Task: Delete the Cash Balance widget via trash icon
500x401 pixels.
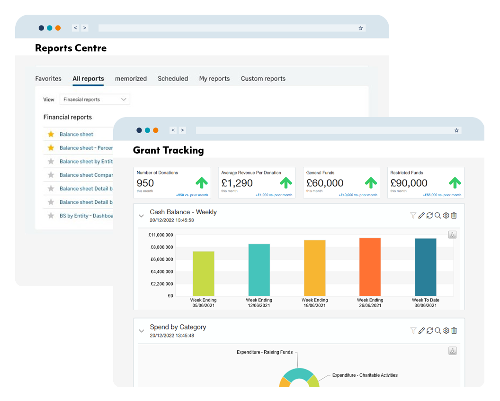Action: tap(454, 215)
